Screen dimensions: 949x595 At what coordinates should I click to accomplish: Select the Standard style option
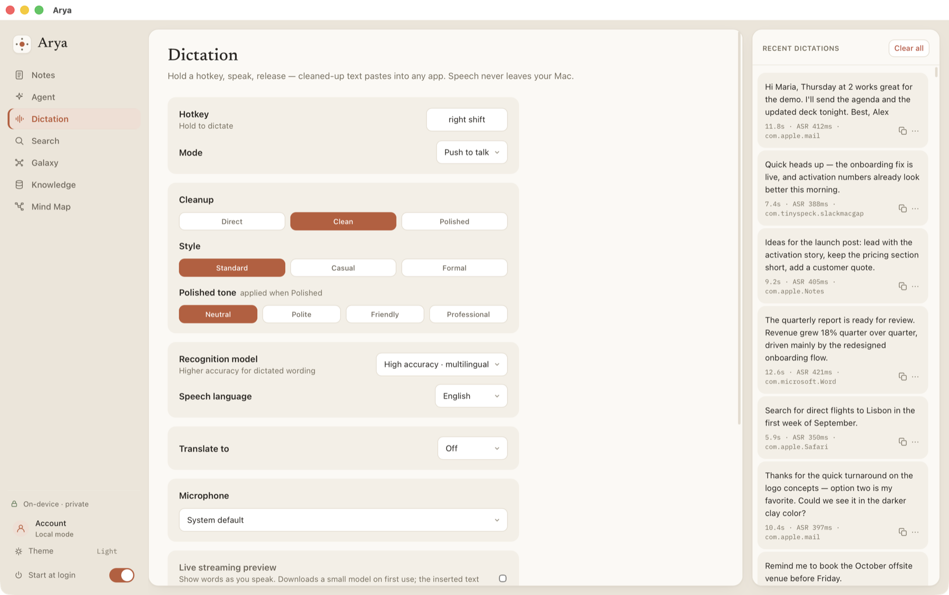(232, 268)
